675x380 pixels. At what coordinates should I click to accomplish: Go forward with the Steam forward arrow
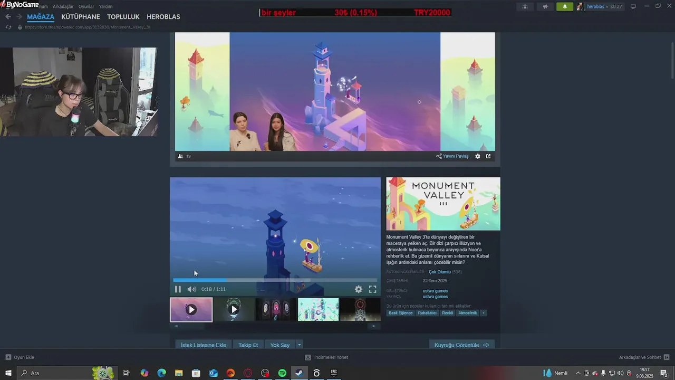19,17
